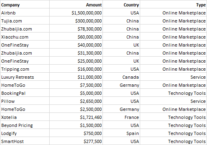Select the Company column header cell
Image resolution: width=207 pixels, height=145 pixels.
pos(25,4)
